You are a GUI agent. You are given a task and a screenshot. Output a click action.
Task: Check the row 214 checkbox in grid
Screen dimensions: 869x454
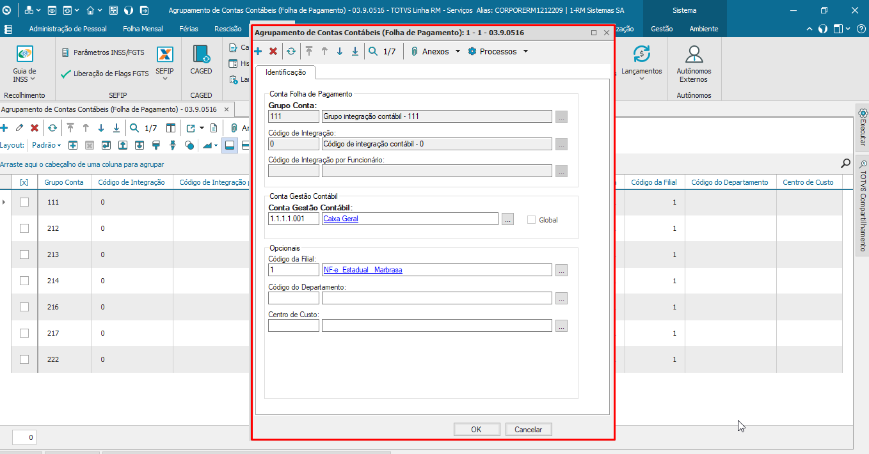[x=24, y=281]
